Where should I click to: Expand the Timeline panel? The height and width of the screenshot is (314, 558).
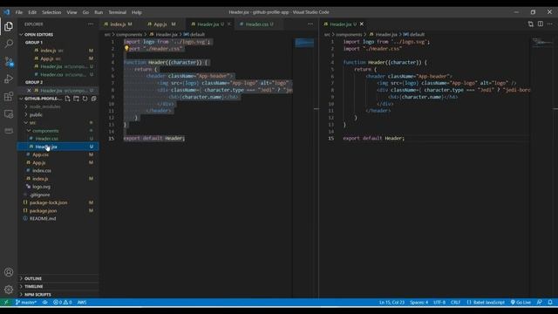[34, 287]
